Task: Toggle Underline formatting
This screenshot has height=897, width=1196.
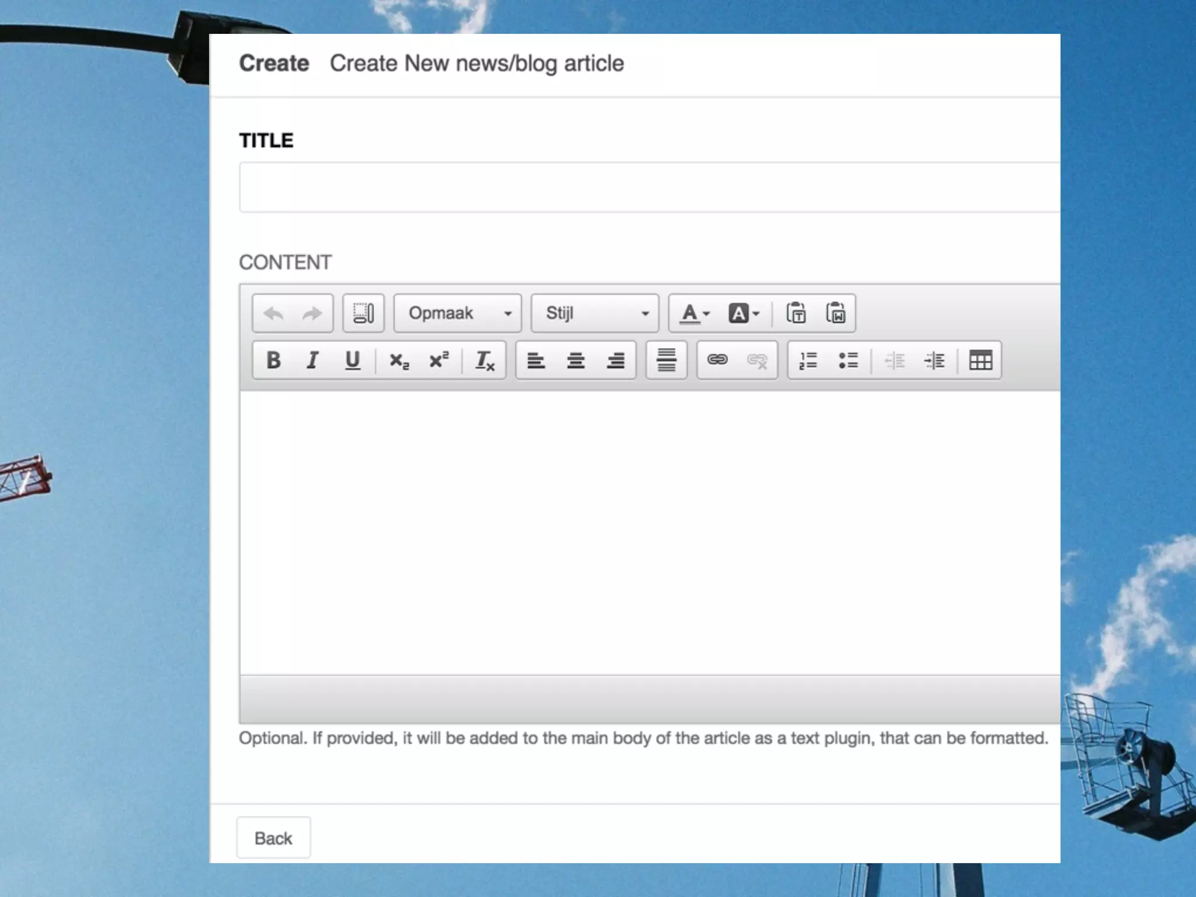Action: (x=352, y=360)
